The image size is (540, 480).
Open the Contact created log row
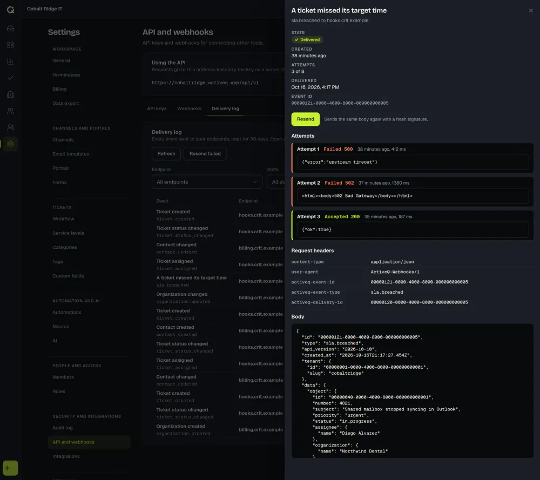tap(218, 331)
